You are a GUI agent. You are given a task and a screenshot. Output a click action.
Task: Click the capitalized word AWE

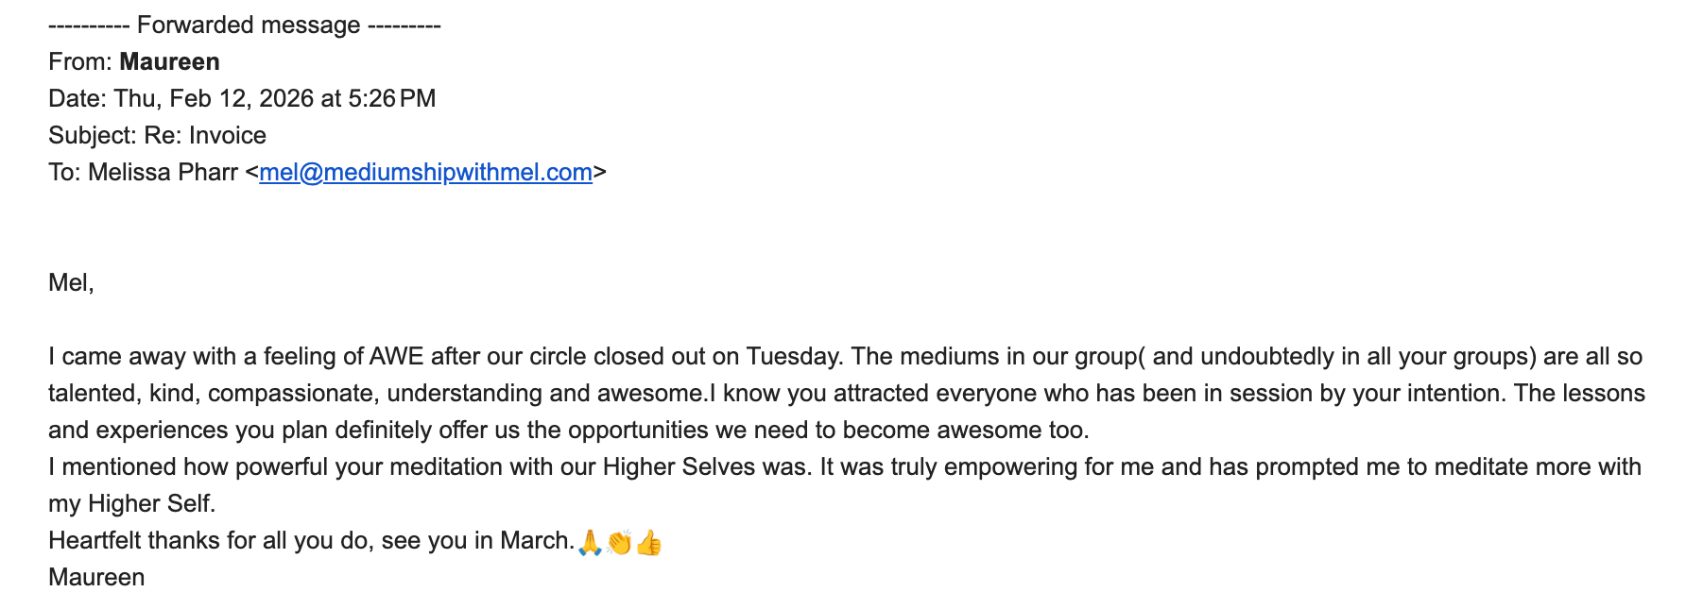pyautogui.click(x=396, y=356)
